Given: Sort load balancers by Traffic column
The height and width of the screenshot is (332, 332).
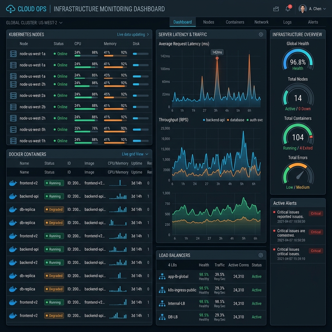Looking at the screenshot, I should tap(219, 265).
